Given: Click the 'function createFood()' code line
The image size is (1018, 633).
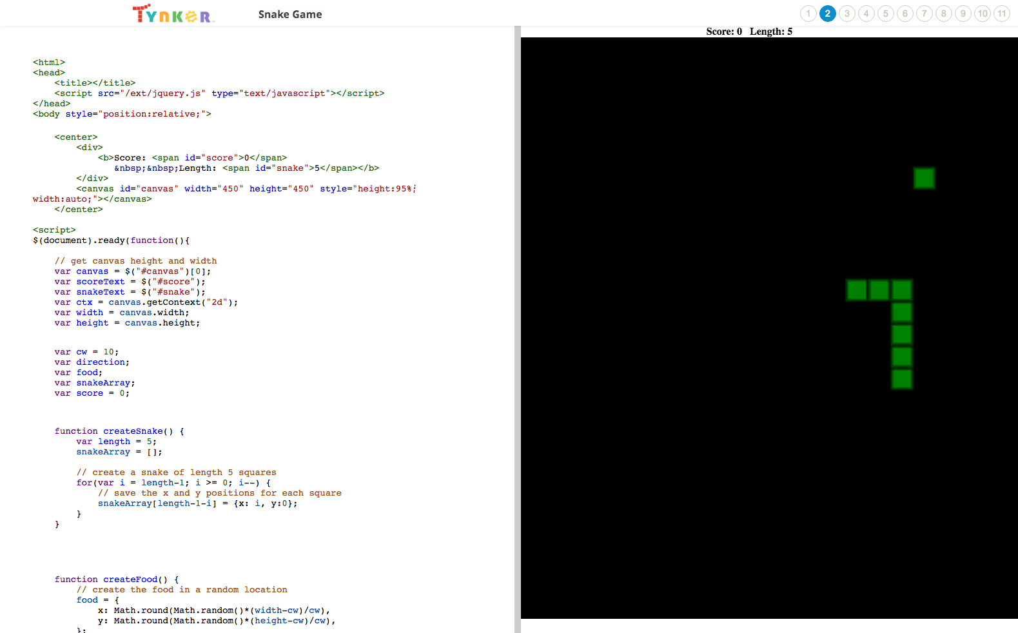Looking at the screenshot, I should [x=116, y=579].
